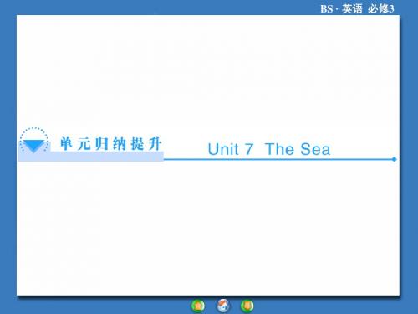
Task: Click the dotted circle around the triangle
Action: tap(34, 141)
